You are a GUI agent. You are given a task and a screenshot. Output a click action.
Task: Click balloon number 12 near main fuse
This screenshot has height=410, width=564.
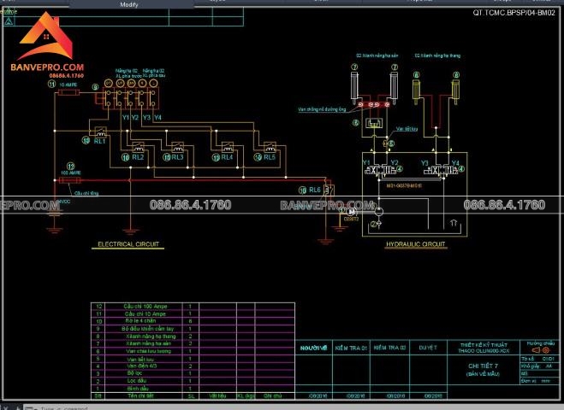coord(70,167)
